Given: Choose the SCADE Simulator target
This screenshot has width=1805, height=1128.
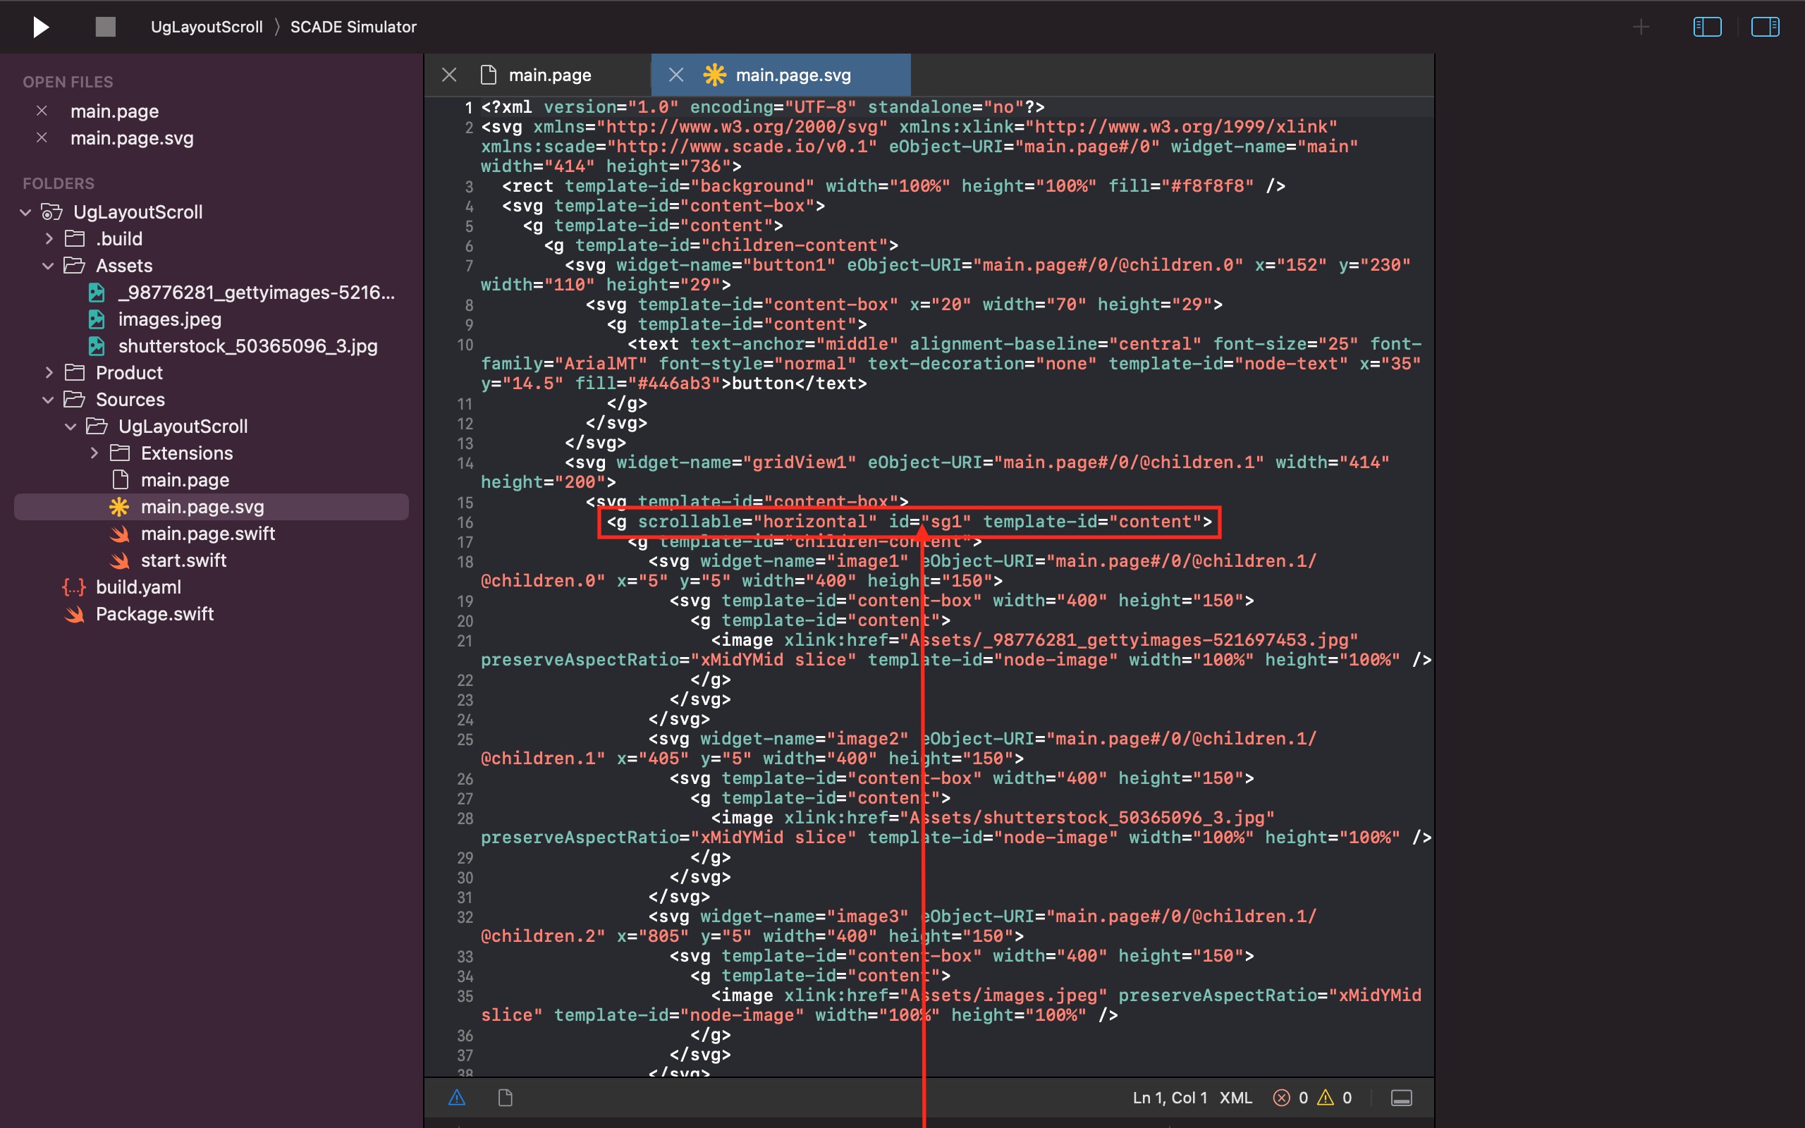Looking at the screenshot, I should 353,27.
